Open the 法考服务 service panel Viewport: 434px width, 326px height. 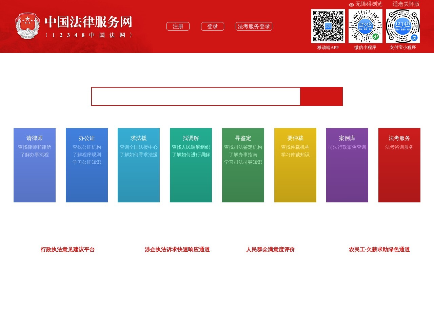tap(399, 165)
